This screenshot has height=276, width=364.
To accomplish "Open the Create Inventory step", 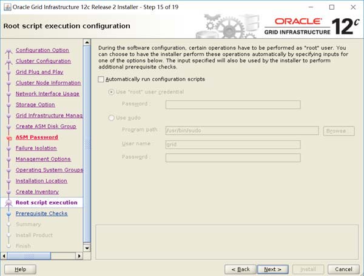I will (37, 192).
